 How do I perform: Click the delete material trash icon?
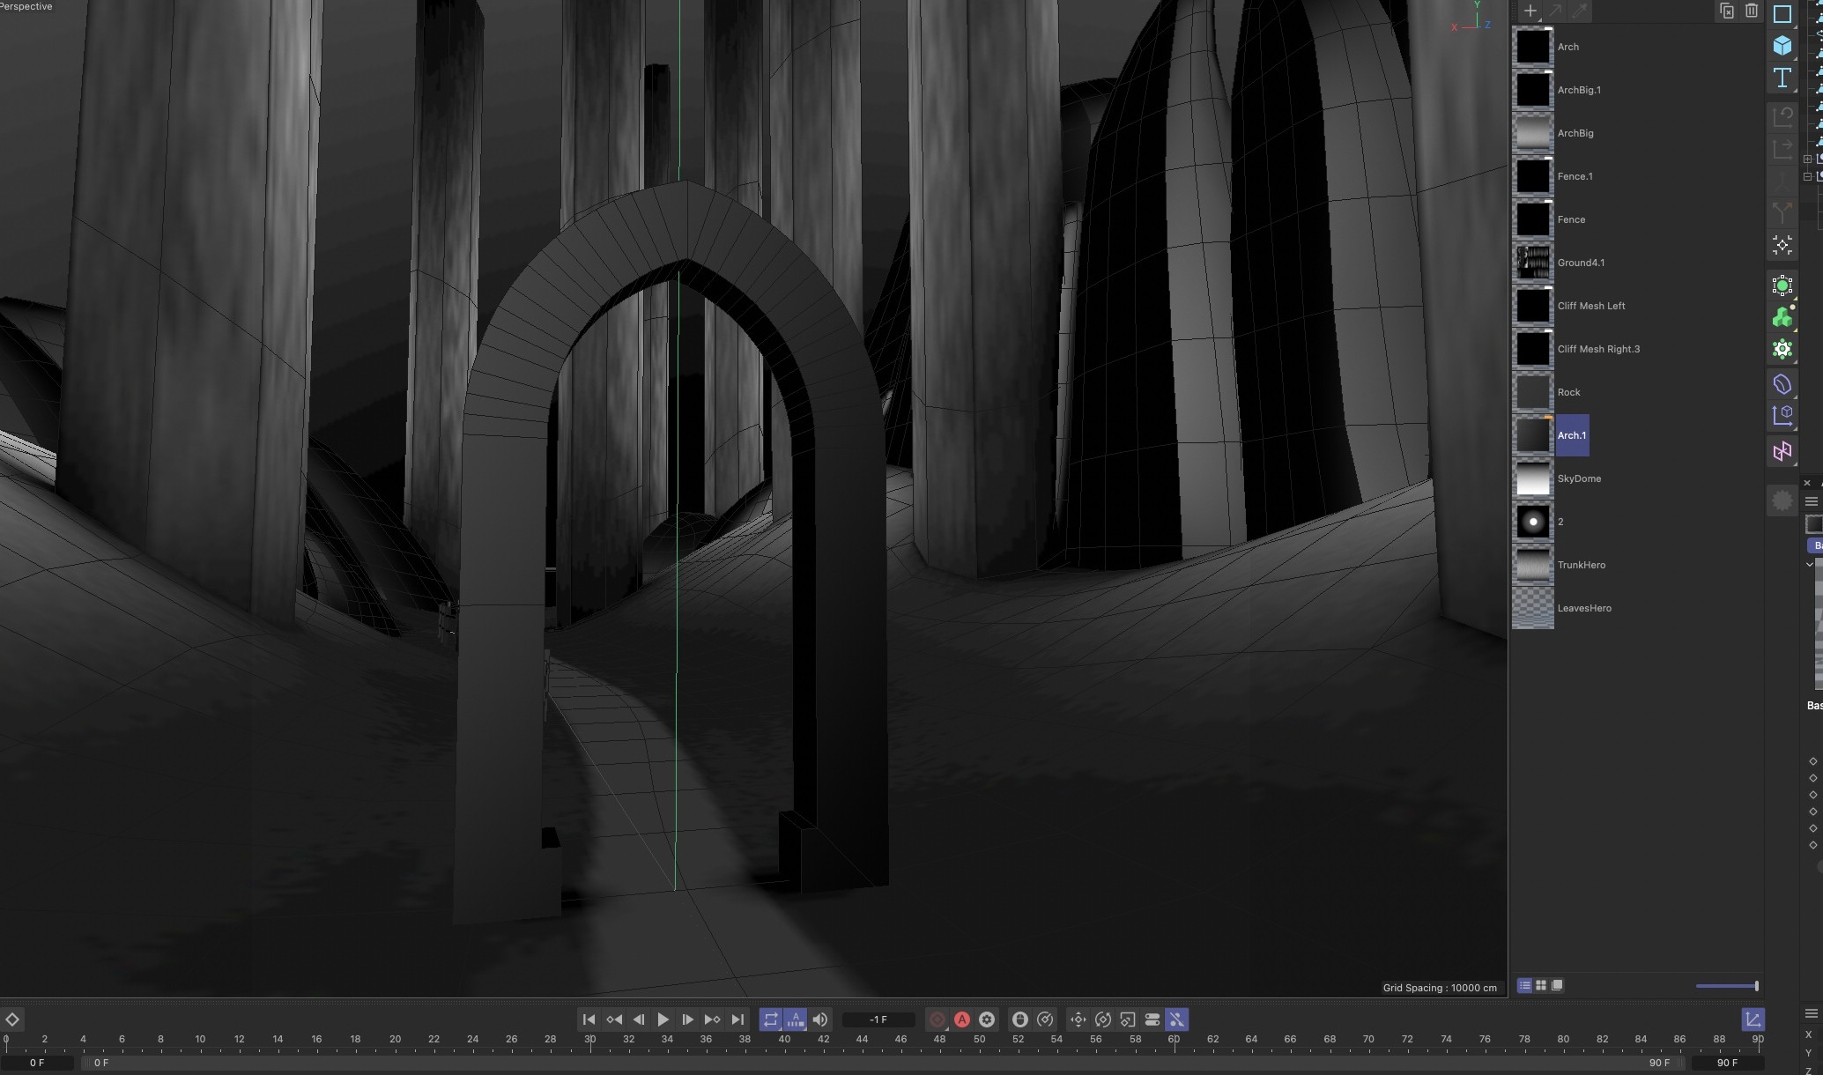click(x=1752, y=11)
